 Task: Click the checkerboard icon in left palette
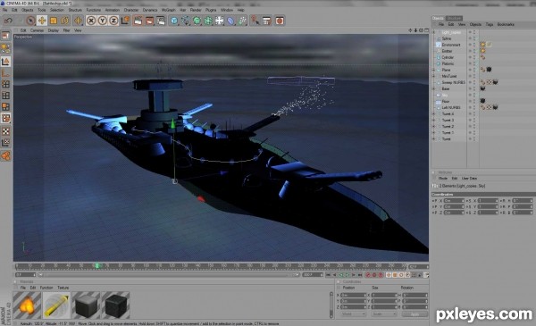[5, 131]
